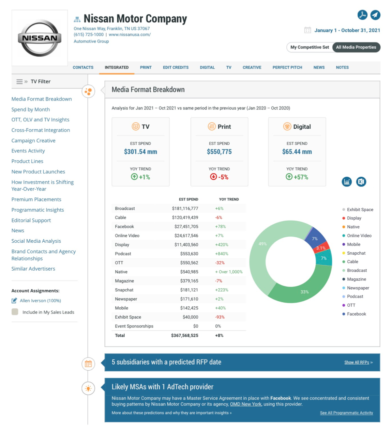
Task: Open the Contacts tab
Action: click(83, 67)
